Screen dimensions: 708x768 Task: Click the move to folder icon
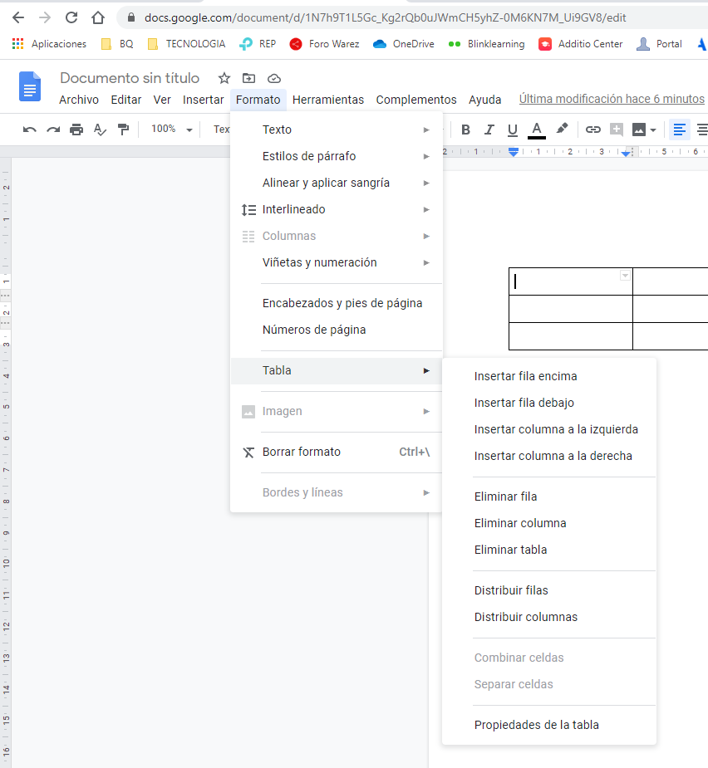(248, 78)
